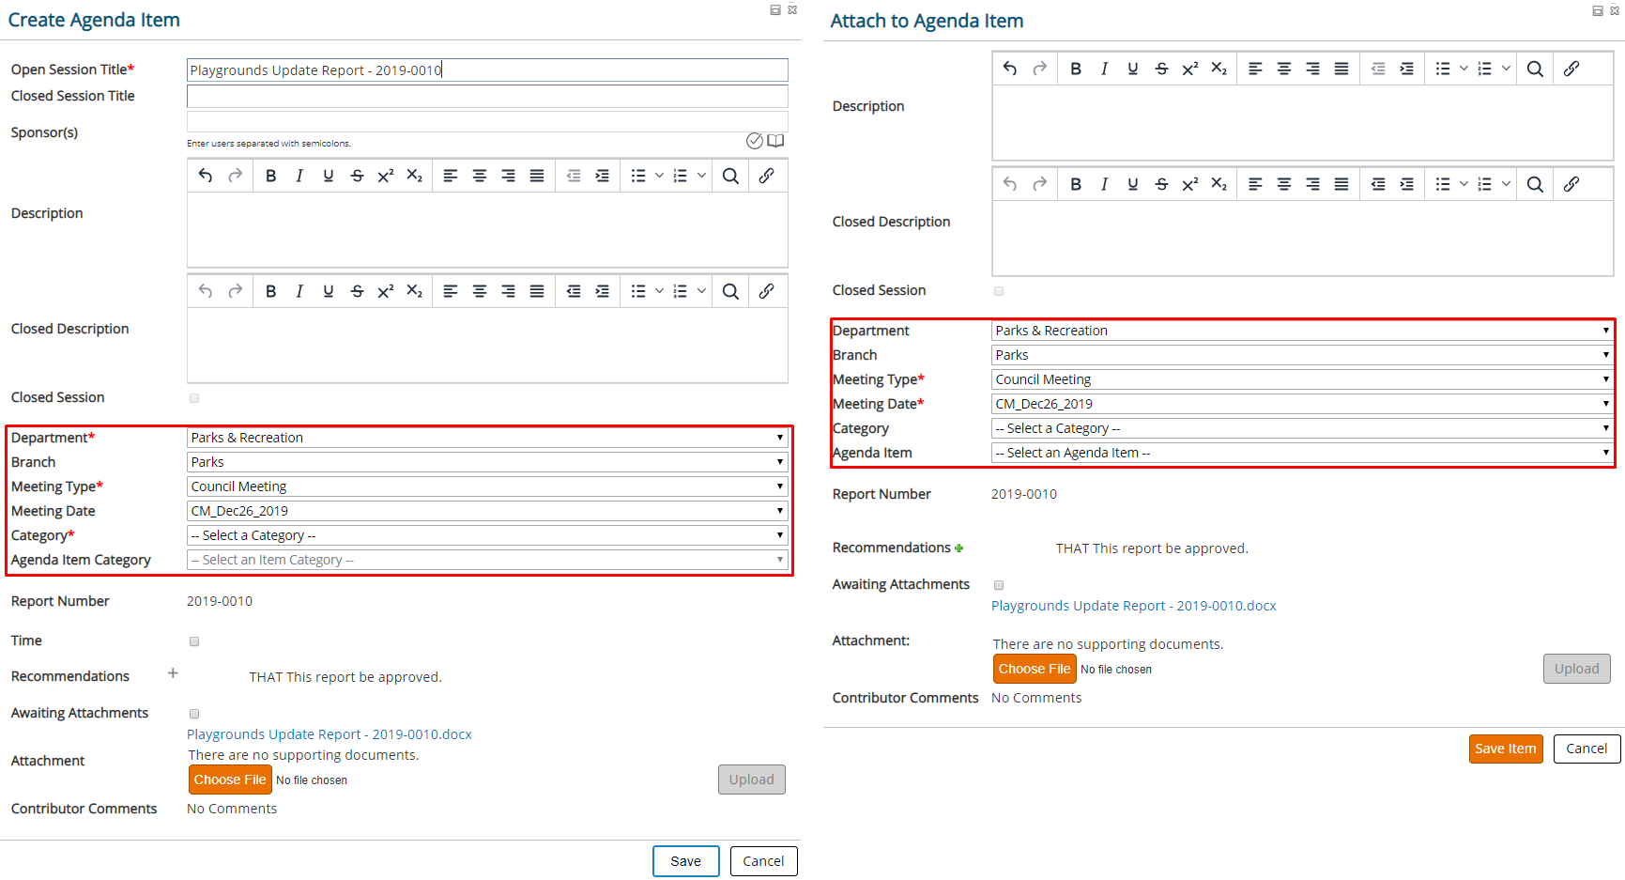Click Find magnifier in Create Agenda Item Description toolbar
This screenshot has height=880, width=1625.
pos(730,176)
